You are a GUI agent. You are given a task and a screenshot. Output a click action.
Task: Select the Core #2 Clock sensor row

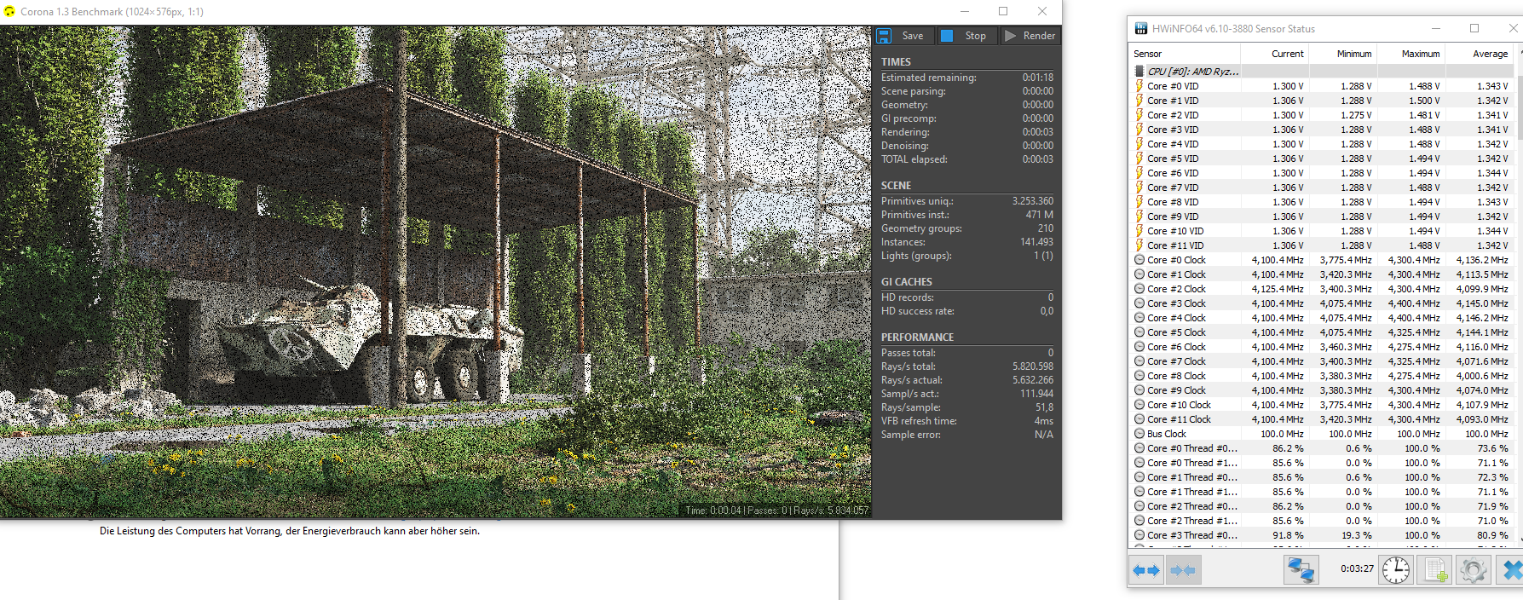1321,289
